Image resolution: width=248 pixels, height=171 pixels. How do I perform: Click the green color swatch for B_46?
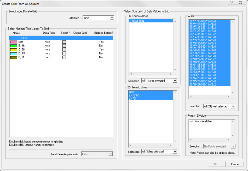coord(14,46)
